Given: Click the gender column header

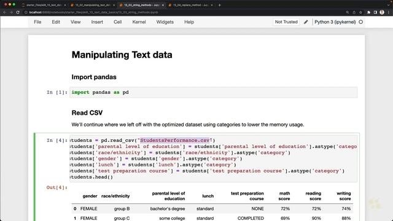Looking at the screenshot, I should pos(90,196).
